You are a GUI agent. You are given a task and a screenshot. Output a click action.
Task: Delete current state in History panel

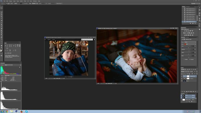pyautogui.click(x=195, y=23)
